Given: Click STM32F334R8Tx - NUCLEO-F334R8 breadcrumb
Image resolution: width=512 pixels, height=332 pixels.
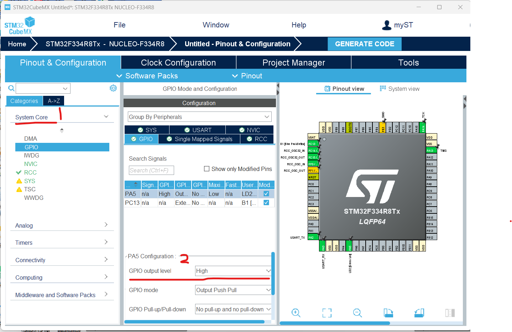Looking at the screenshot, I should click(x=105, y=44).
